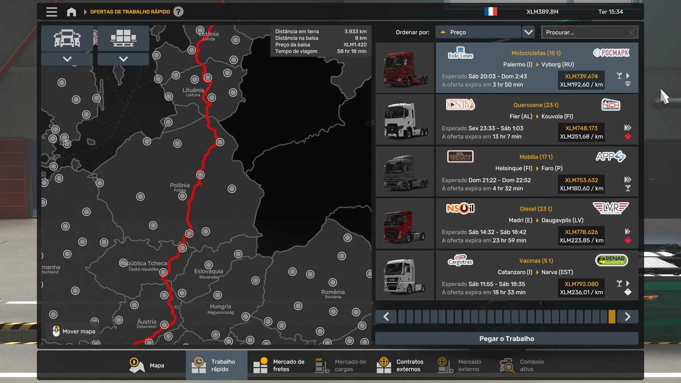Toggle the sort direction dropdown arrow
The height and width of the screenshot is (383, 681).
click(528, 32)
